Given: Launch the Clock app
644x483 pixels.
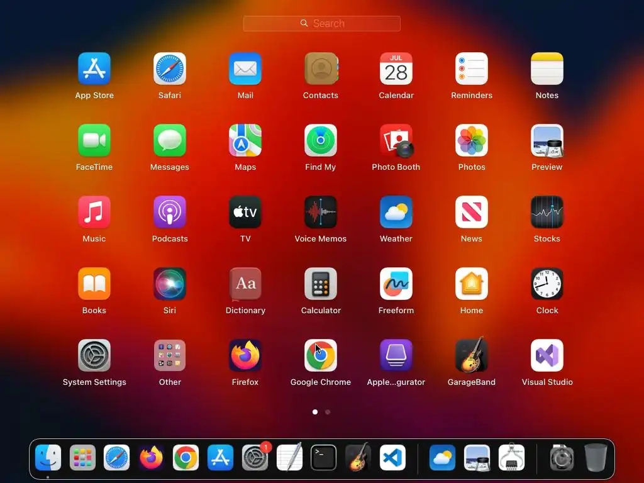Looking at the screenshot, I should (x=547, y=284).
